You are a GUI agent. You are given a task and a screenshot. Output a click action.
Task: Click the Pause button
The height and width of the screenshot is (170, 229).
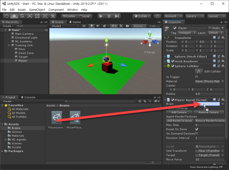pyautogui.click(x=109, y=16)
